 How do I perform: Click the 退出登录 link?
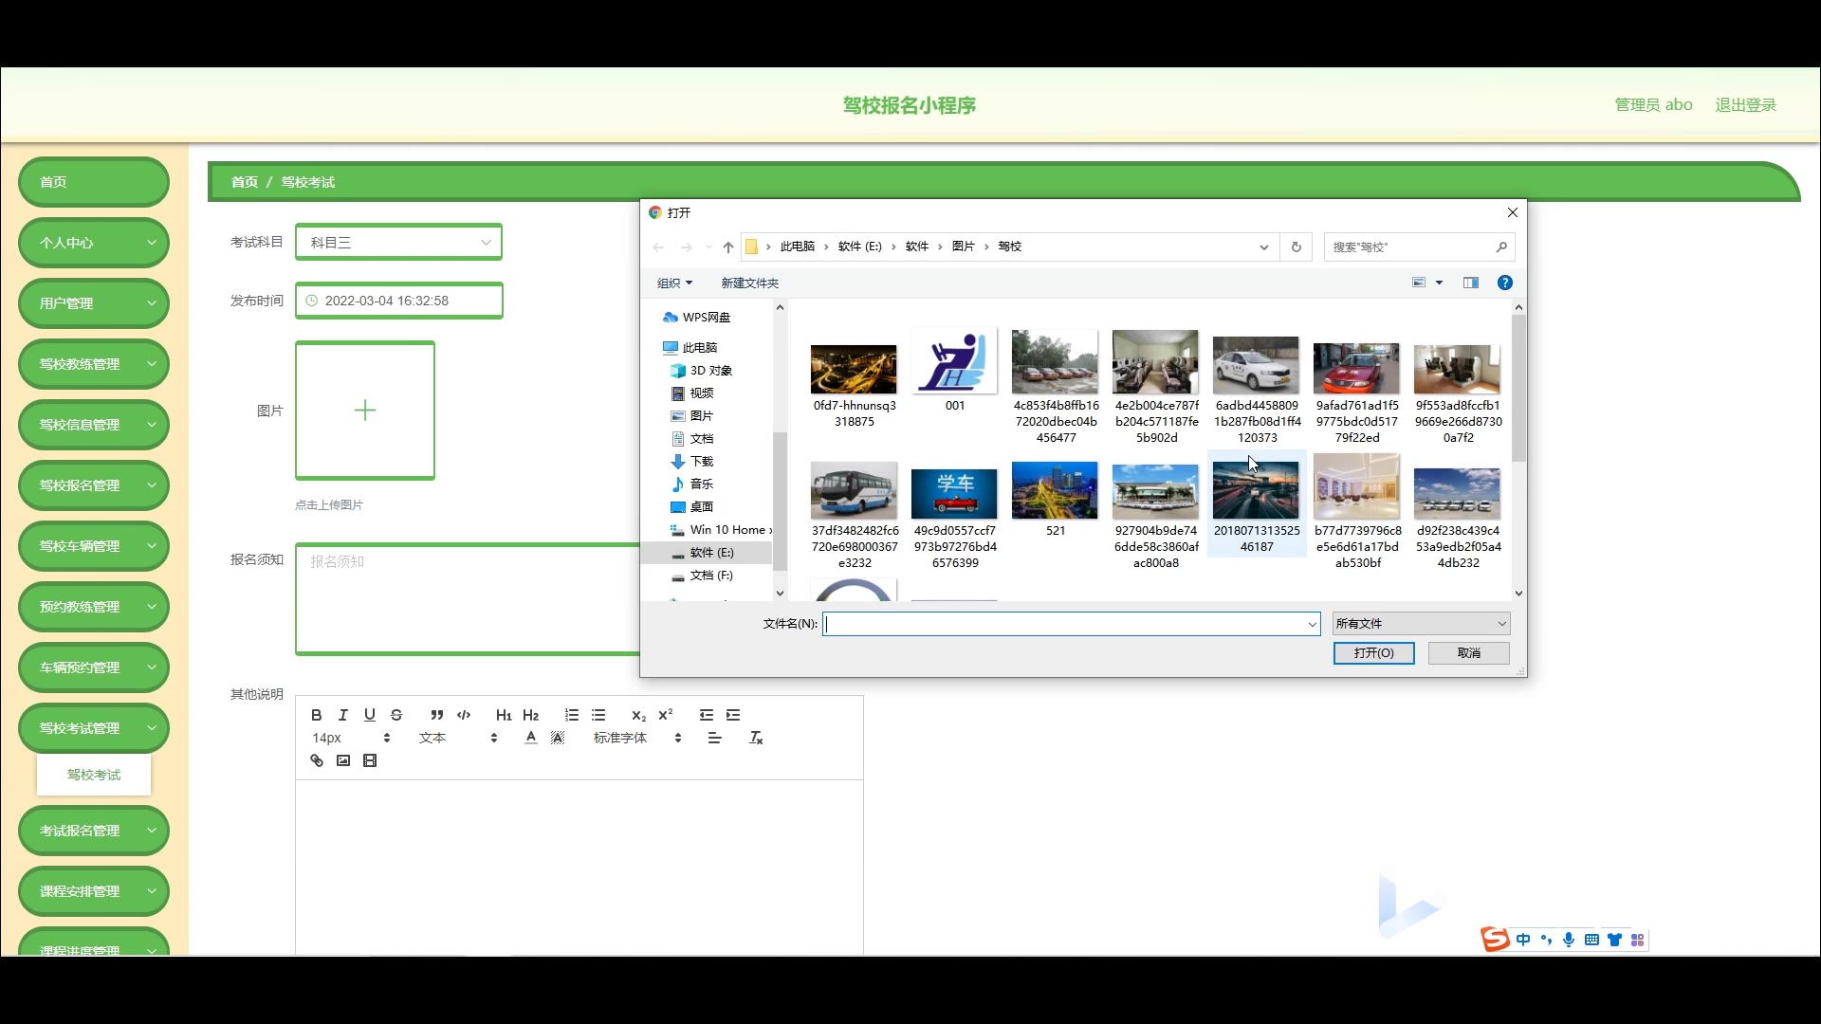point(1745,105)
